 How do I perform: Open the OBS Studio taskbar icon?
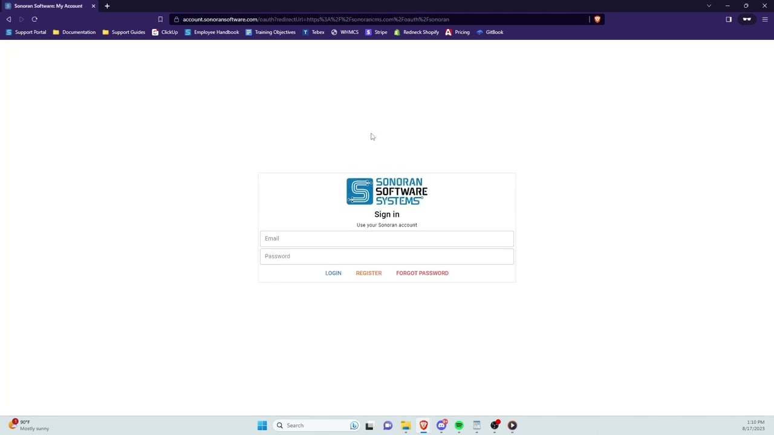(x=495, y=425)
